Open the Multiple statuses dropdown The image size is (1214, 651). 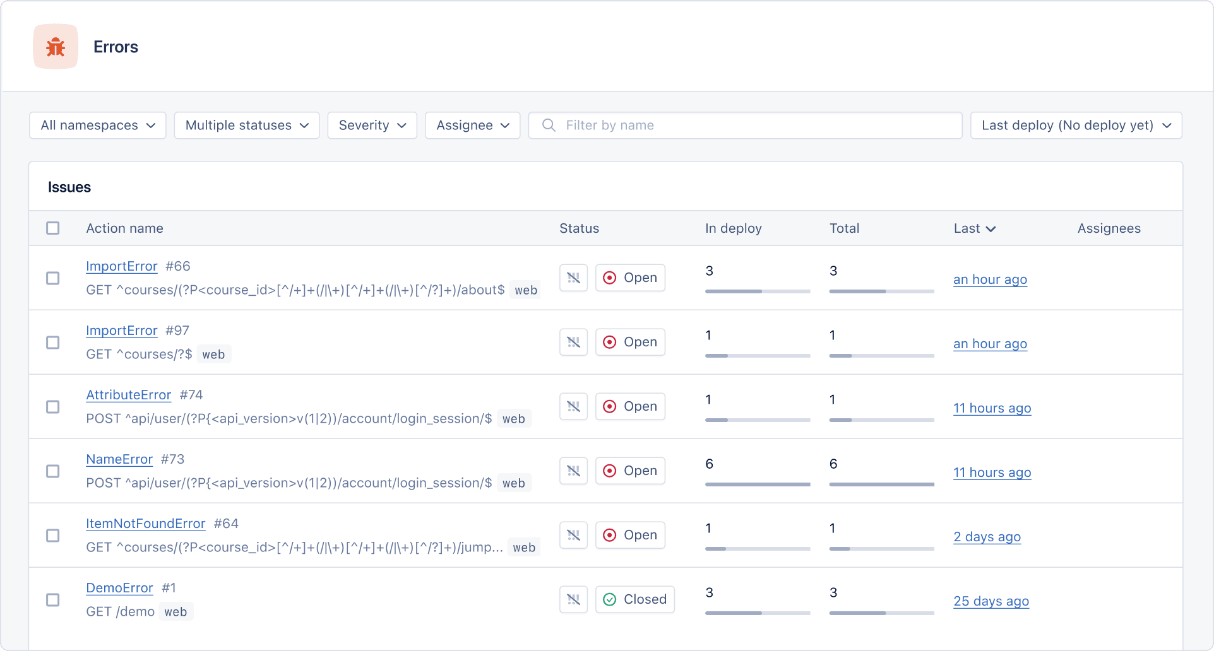(247, 126)
